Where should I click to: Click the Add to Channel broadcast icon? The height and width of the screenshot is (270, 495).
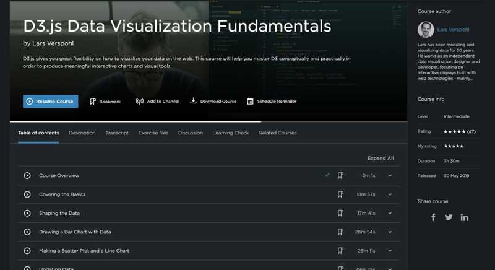coord(140,102)
